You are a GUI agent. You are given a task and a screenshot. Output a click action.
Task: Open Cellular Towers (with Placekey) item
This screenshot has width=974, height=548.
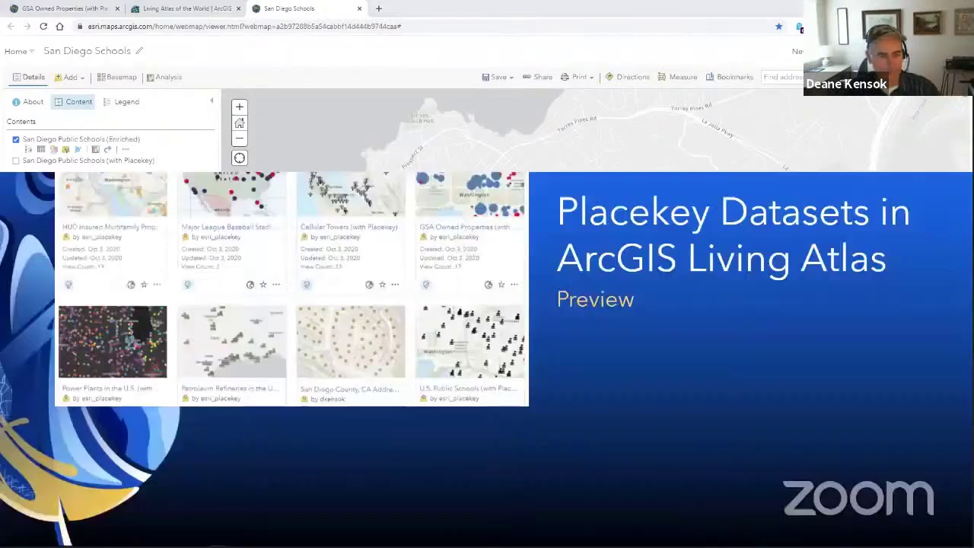(x=349, y=227)
